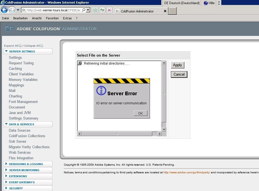
Task: Click the CF favicon in address bar
Action: coord(24,10)
